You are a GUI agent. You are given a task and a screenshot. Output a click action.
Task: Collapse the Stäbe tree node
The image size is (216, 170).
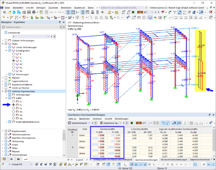(x=3, y=44)
